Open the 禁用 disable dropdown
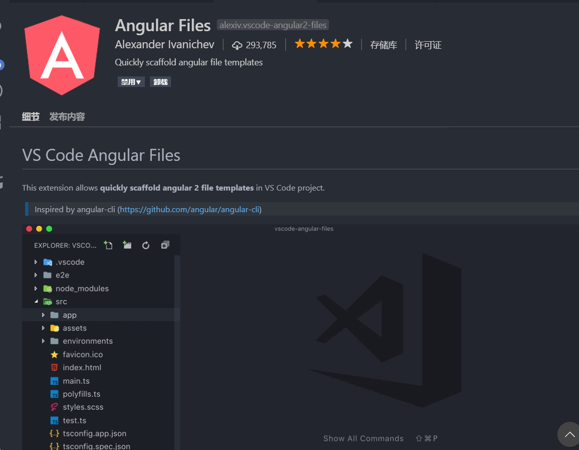This screenshot has width=579, height=450. pyautogui.click(x=131, y=82)
